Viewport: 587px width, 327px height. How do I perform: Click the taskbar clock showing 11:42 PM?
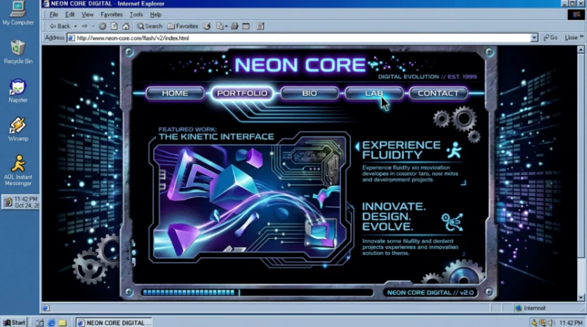tap(571, 322)
